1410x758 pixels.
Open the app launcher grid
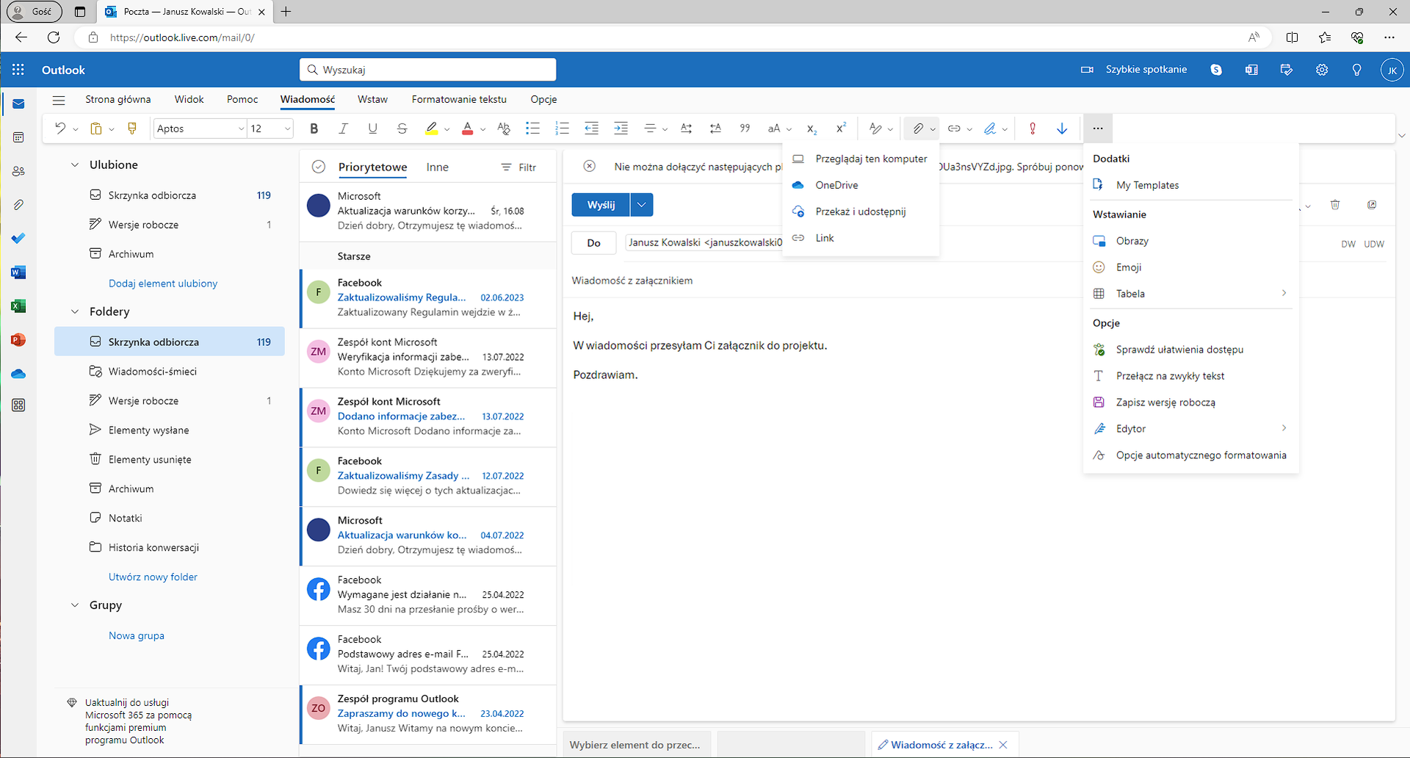pos(18,70)
